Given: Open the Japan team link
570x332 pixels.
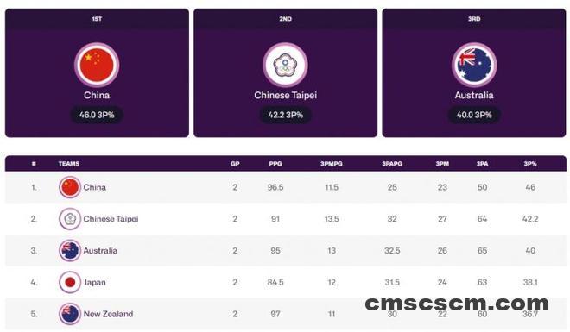Looking at the screenshot, I should click(x=94, y=282).
